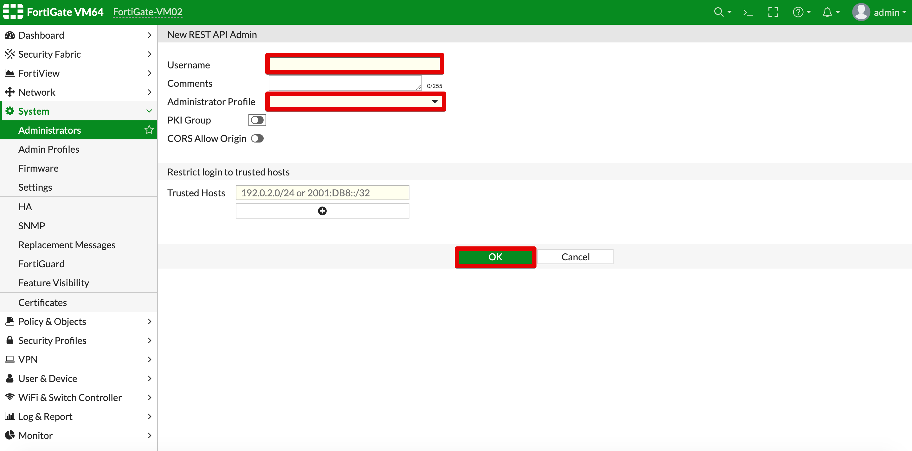Go to Admin Profiles page

coord(49,149)
